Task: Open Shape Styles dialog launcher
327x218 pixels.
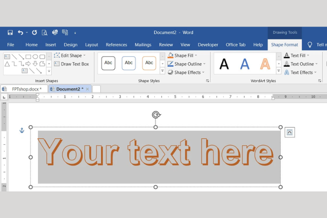Action: pos(208,81)
